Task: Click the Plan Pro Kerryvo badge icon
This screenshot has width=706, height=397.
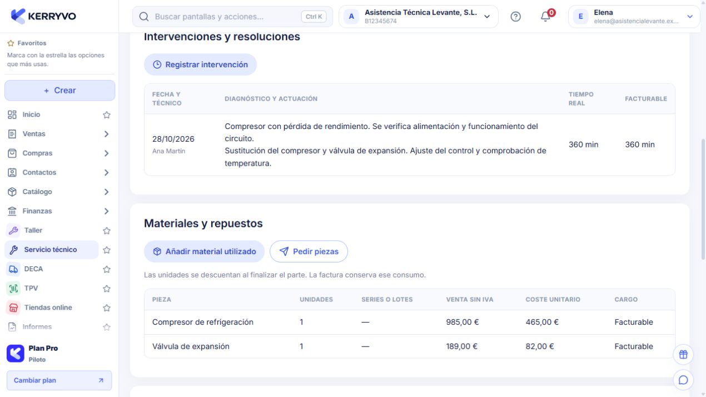Action: click(15, 353)
